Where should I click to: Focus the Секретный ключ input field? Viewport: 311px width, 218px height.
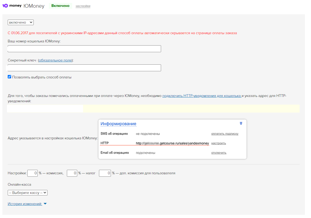coord(84,68)
